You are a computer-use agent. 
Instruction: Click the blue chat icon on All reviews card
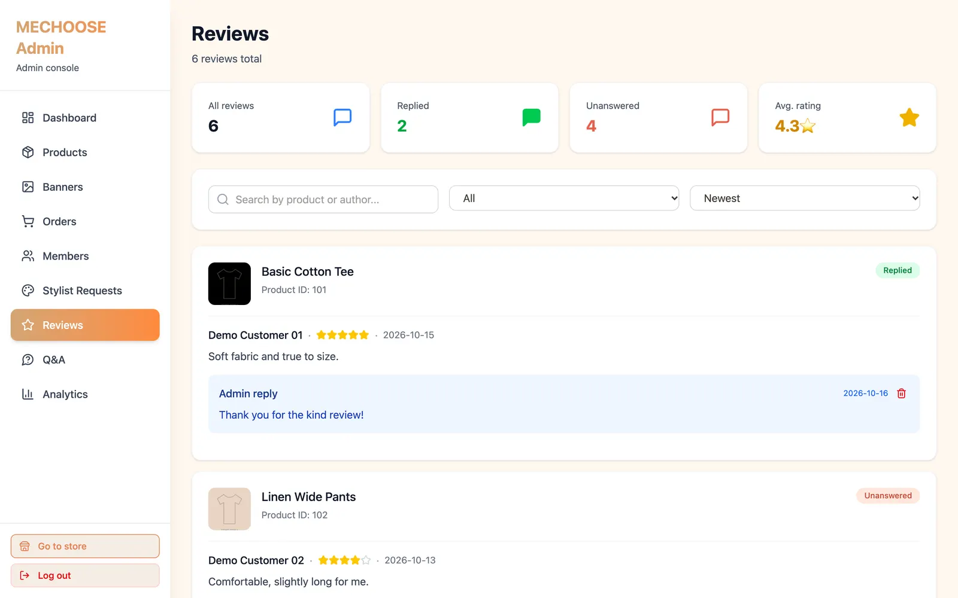(342, 117)
